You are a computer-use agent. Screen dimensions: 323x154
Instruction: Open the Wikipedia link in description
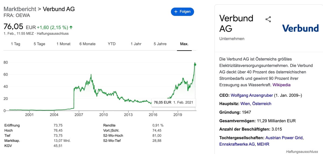(282, 85)
